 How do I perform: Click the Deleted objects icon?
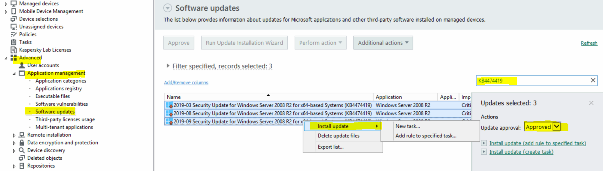pos(22,158)
